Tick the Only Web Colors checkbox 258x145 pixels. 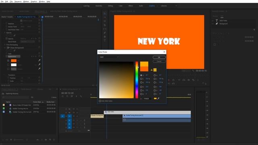point(100,101)
